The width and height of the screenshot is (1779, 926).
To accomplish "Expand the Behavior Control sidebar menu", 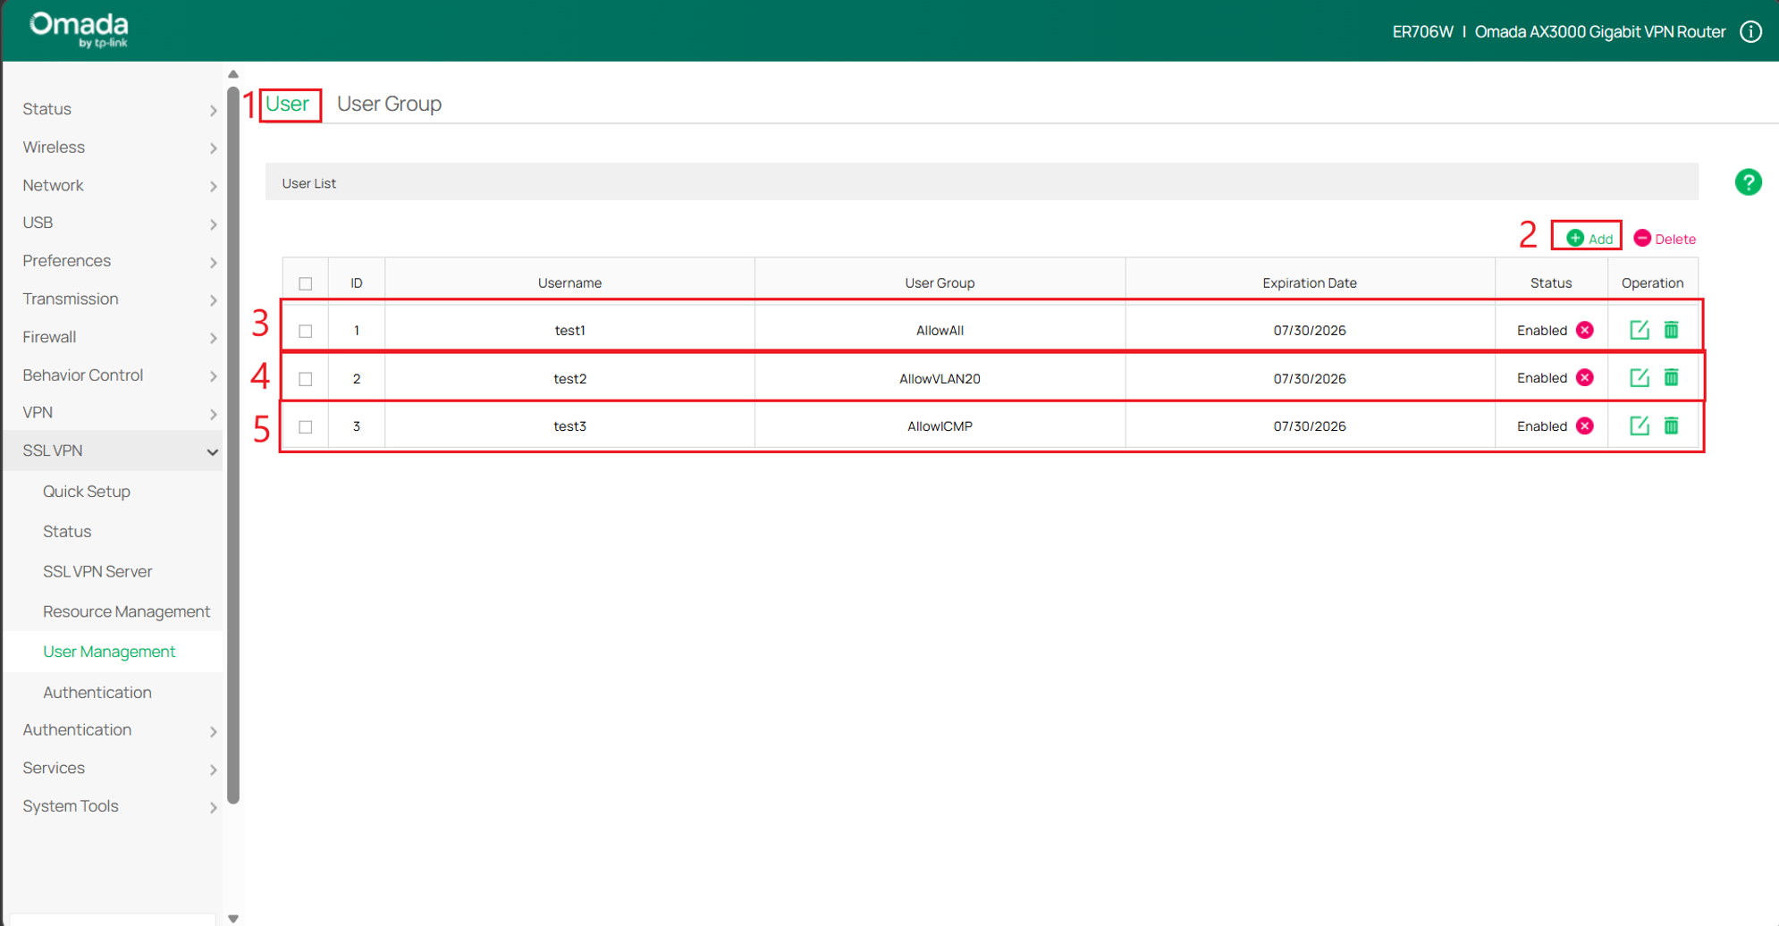I will 114,375.
